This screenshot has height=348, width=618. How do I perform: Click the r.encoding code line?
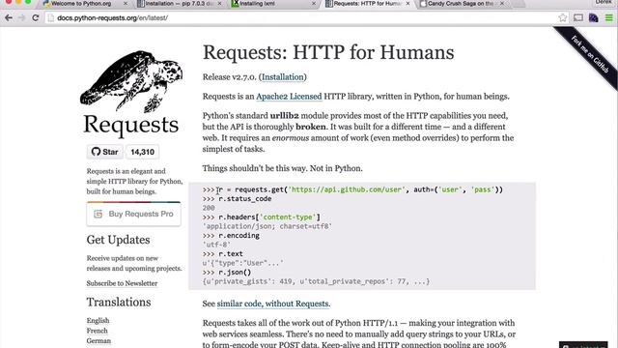[231, 236]
